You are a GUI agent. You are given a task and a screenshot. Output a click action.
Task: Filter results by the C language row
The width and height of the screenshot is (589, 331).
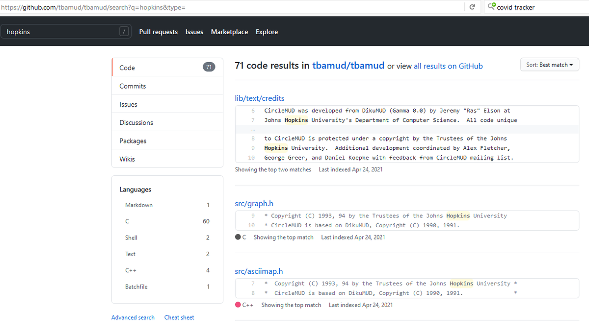[167, 221]
